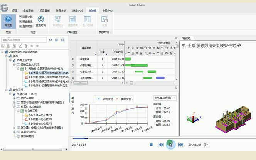Toggle the 进度计划 checkbox
This screenshot has height=160, width=256.
(x=20, y=17)
